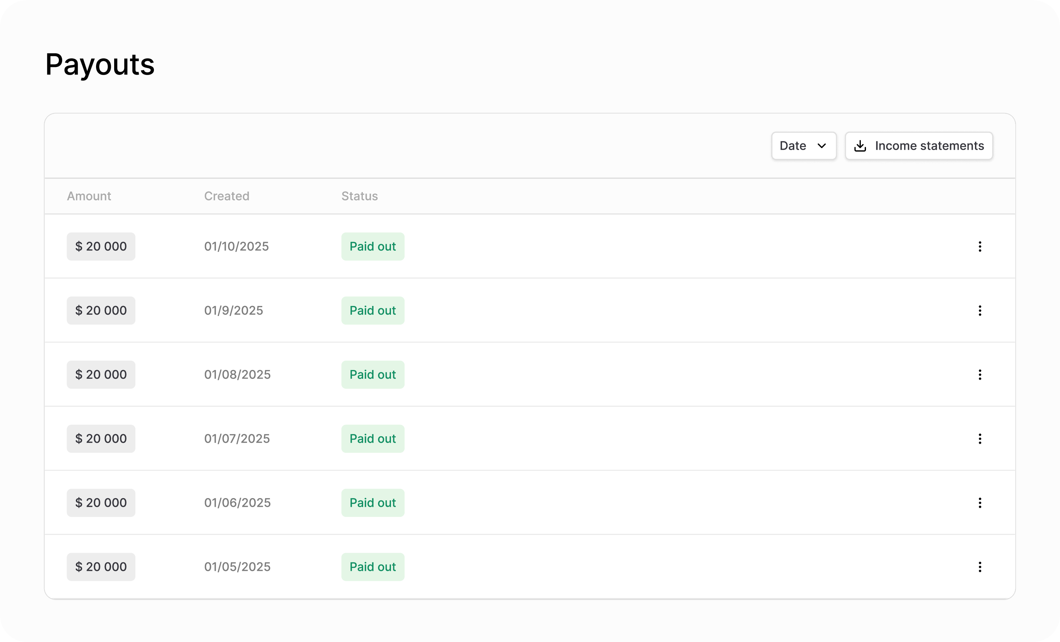Screen dimensions: 1060x642
Task: Click the 01/07/2025 created date
Action: click(x=237, y=439)
